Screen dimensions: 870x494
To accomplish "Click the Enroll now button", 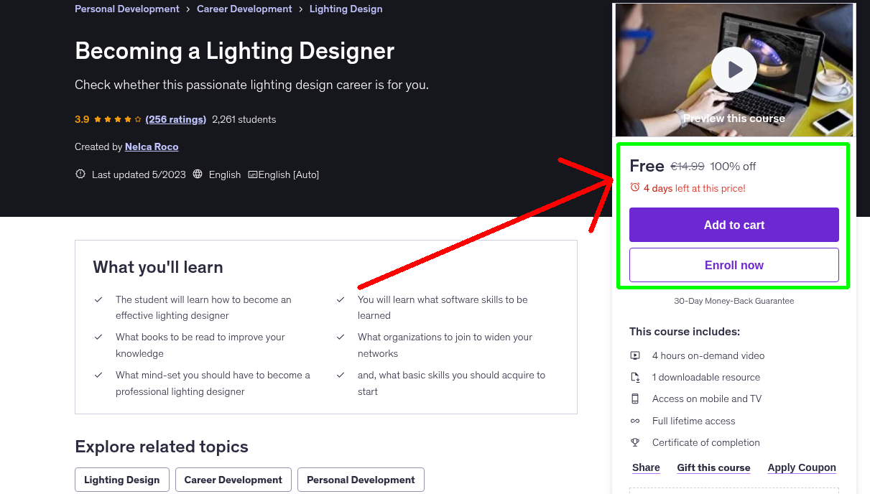I will 734,264.
